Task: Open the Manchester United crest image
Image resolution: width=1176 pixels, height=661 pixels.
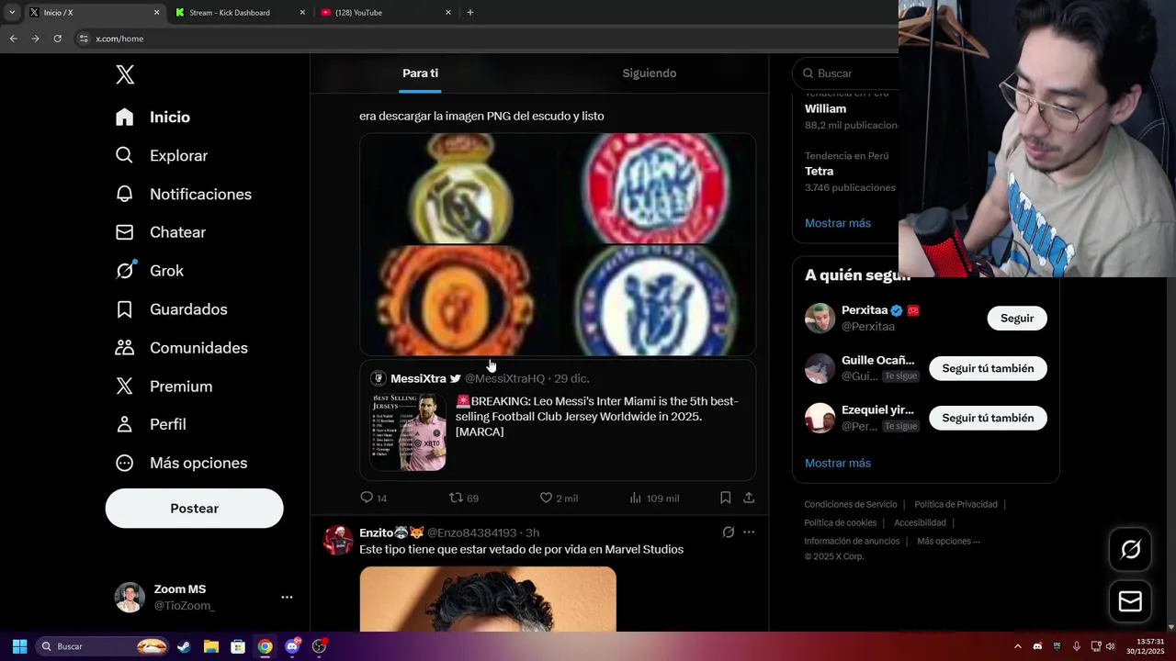Action: point(458,300)
